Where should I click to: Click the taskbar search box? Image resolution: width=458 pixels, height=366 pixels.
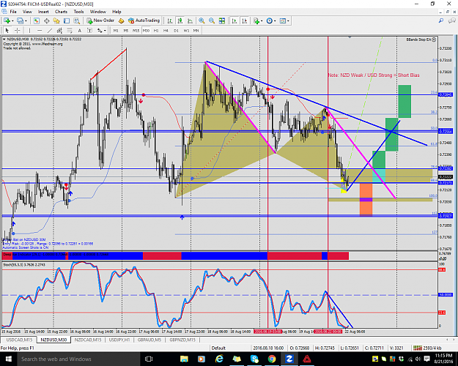(78, 359)
